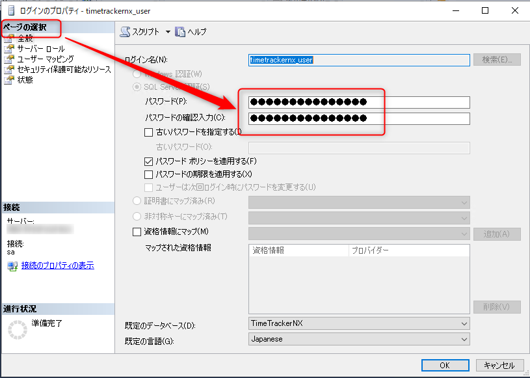Click the Cancel (キャンセル) button
The height and width of the screenshot is (378, 530).
(499, 365)
